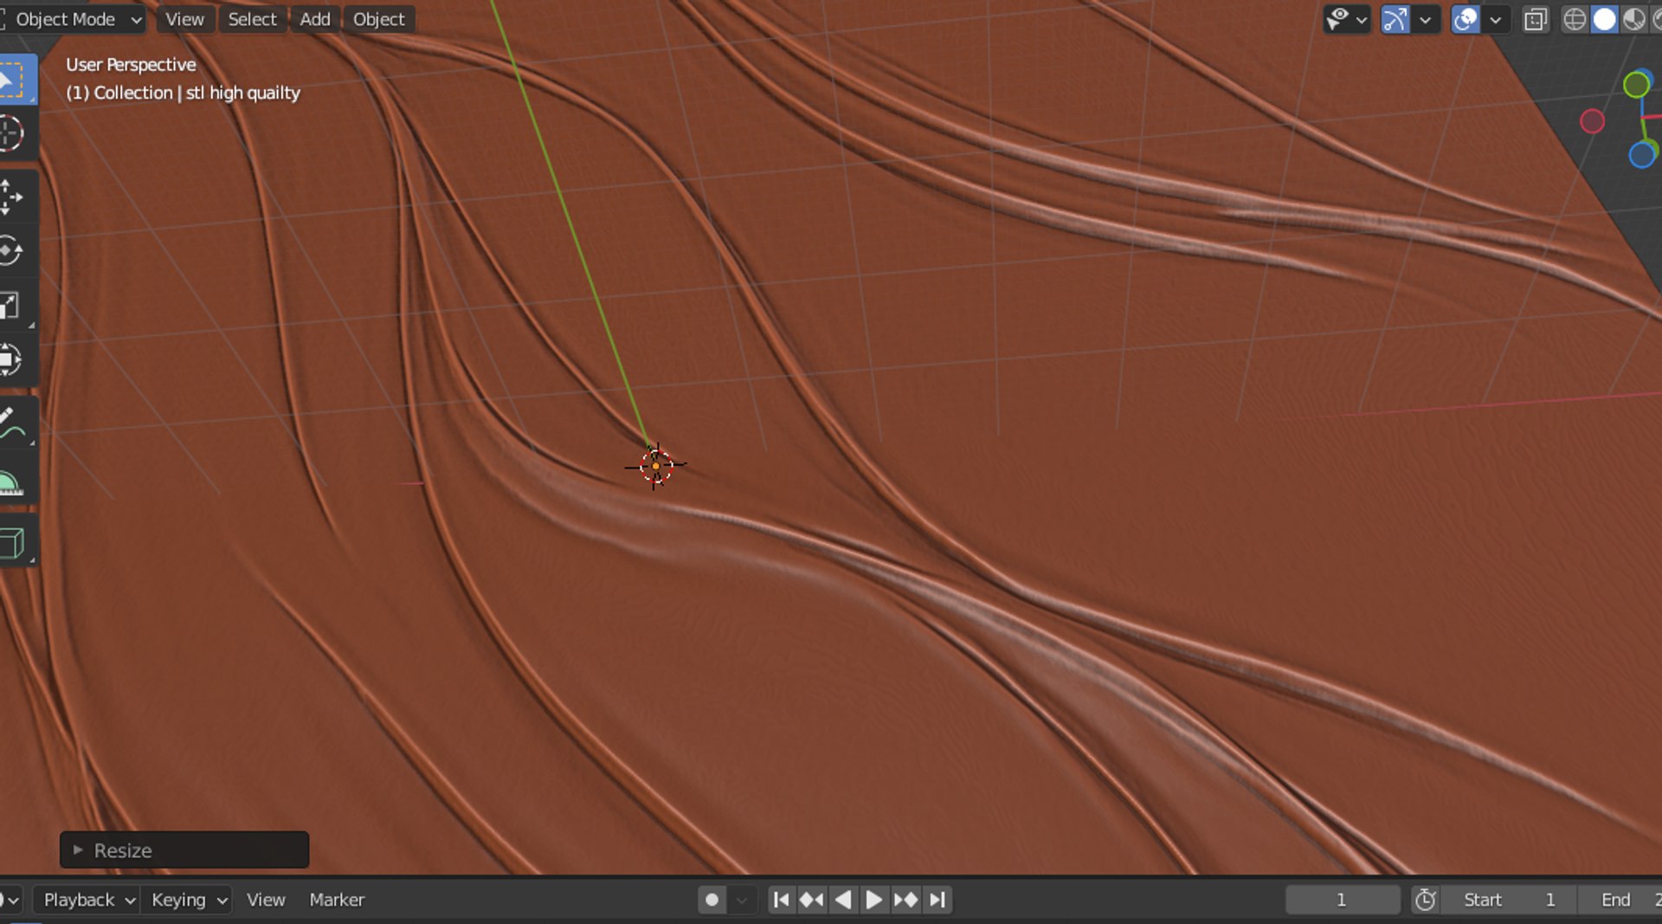1662x924 pixels.
Task: Toggle viewport gizmos visibility
Action: click(x=1395, y=19)
